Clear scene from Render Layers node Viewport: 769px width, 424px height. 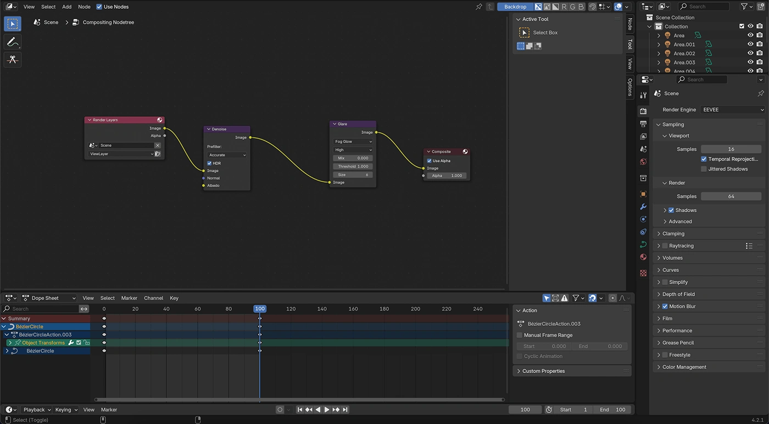(x=158, y=145)
